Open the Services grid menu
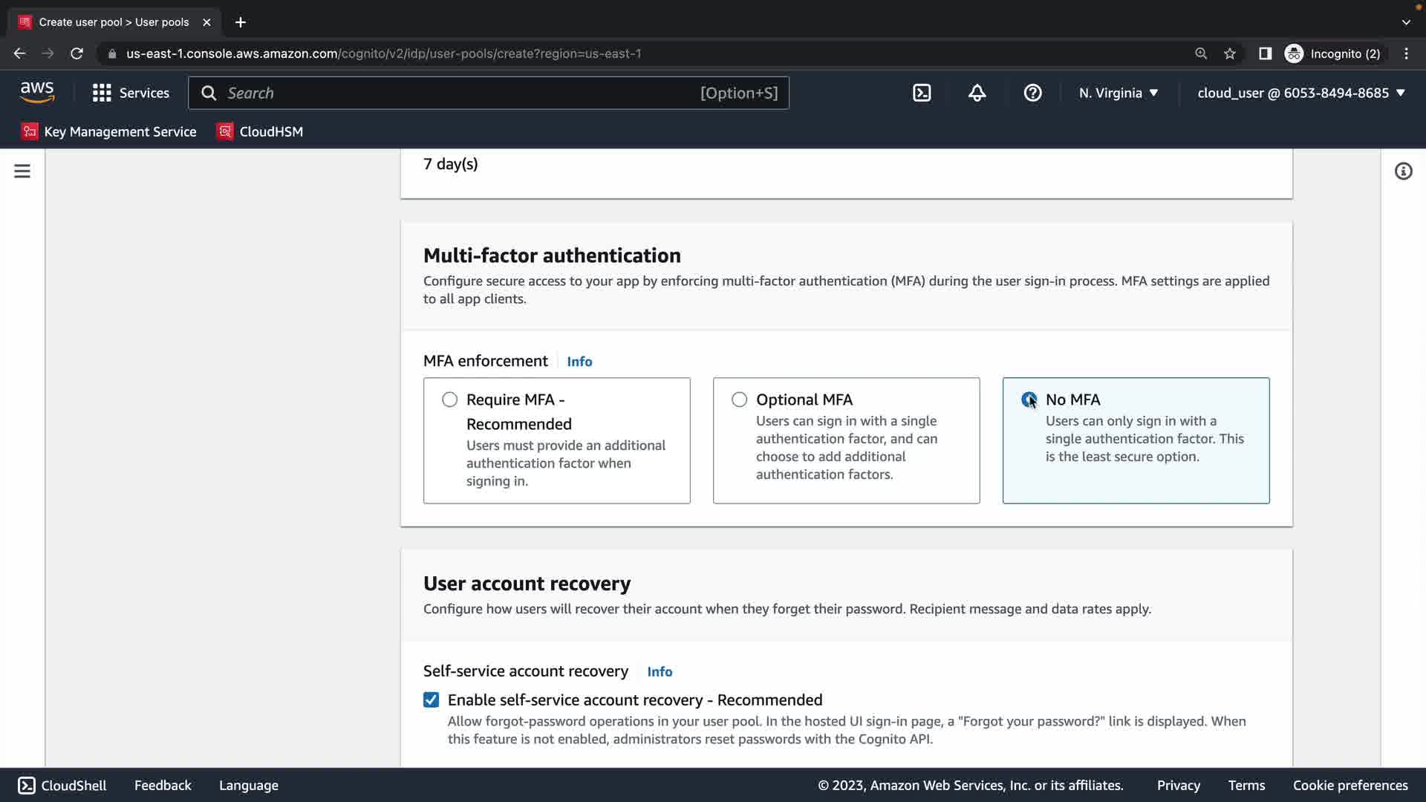Viewport: 1426px width, 802px height. tap(131, 93)
